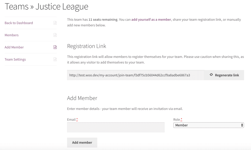Click the document icon beside Members
This screenshot has height=150, width=251.
pyautogui.click(x=55, y=35)
